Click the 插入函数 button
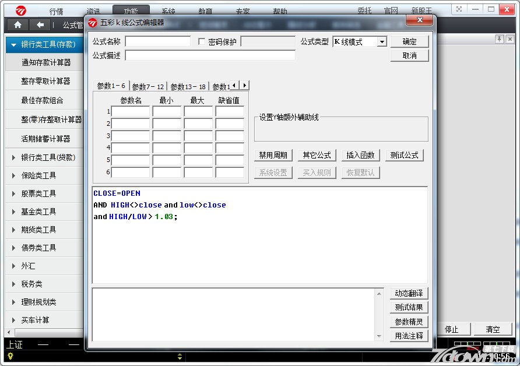This screenshot has height=366, width=520. (x=360, y=155)
